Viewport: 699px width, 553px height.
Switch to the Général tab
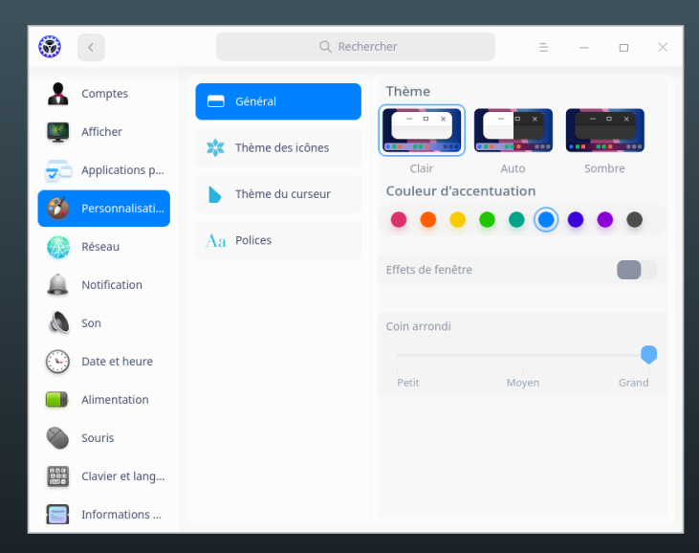pos(278,101)
